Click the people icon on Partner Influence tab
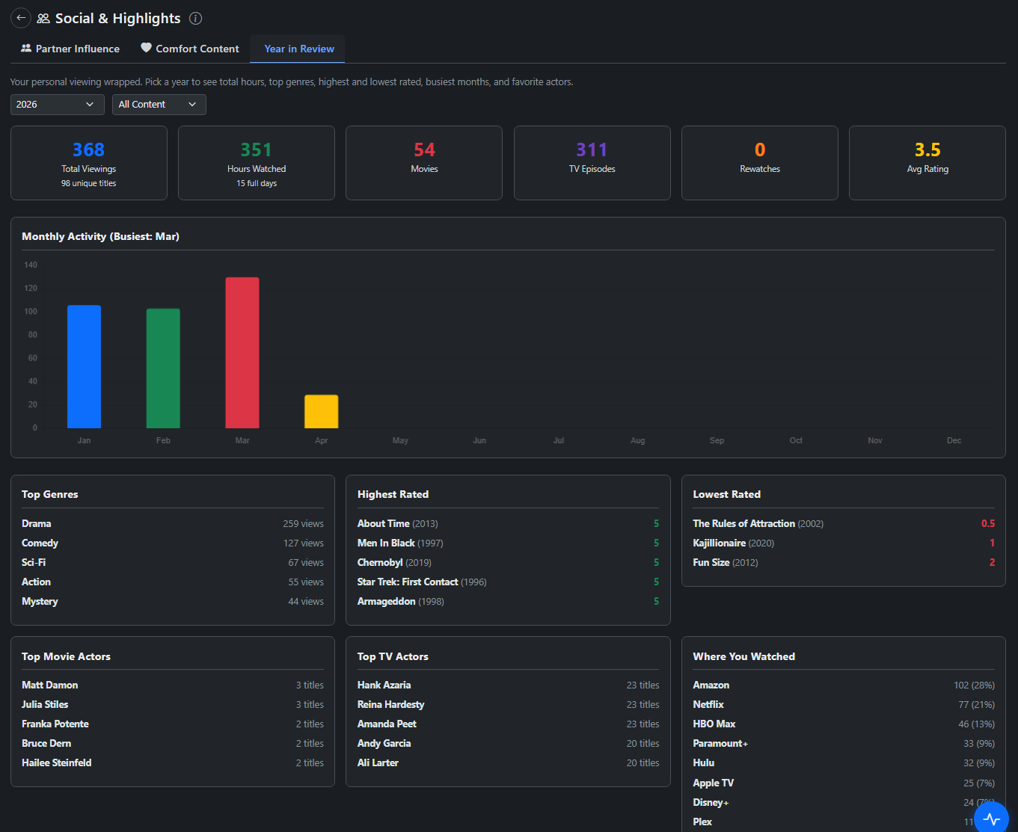Image resolution: width=1018 pixels, height=832 pixels. [x=26, y=48]
